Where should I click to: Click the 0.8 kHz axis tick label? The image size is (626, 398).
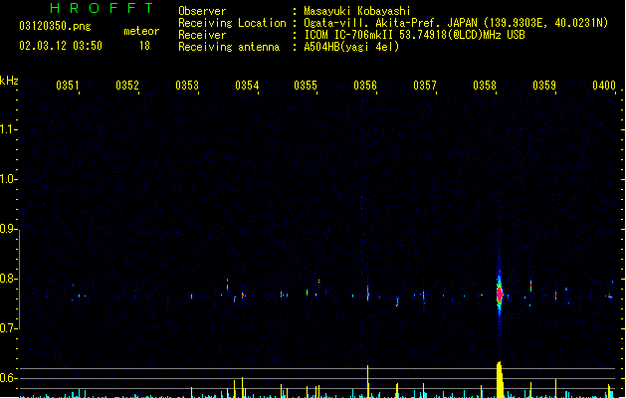point(7,279)
